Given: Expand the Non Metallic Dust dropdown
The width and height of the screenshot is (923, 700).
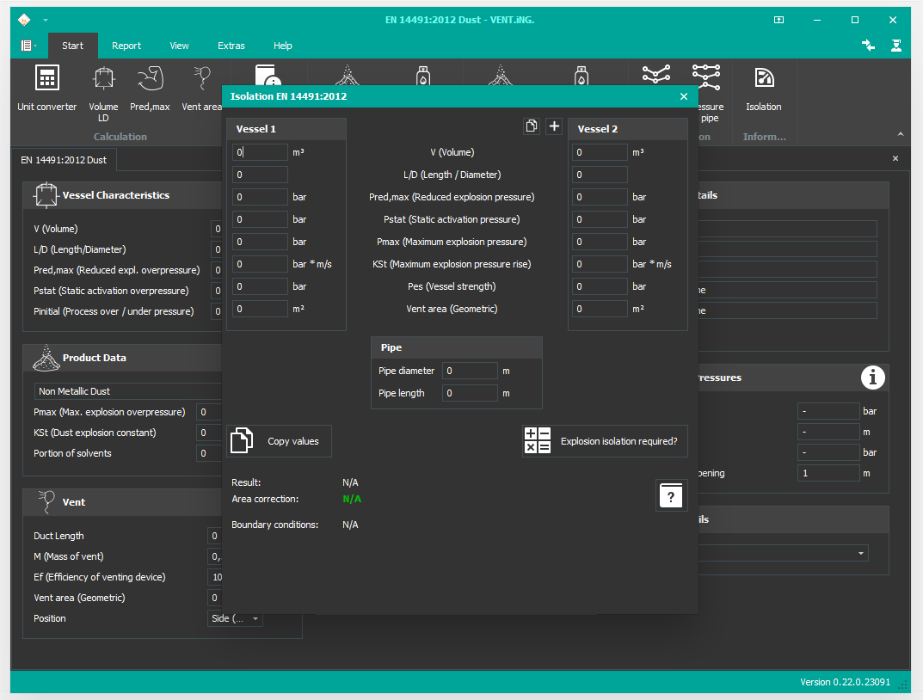Looking at the screenshot, I should coord(129,391).
